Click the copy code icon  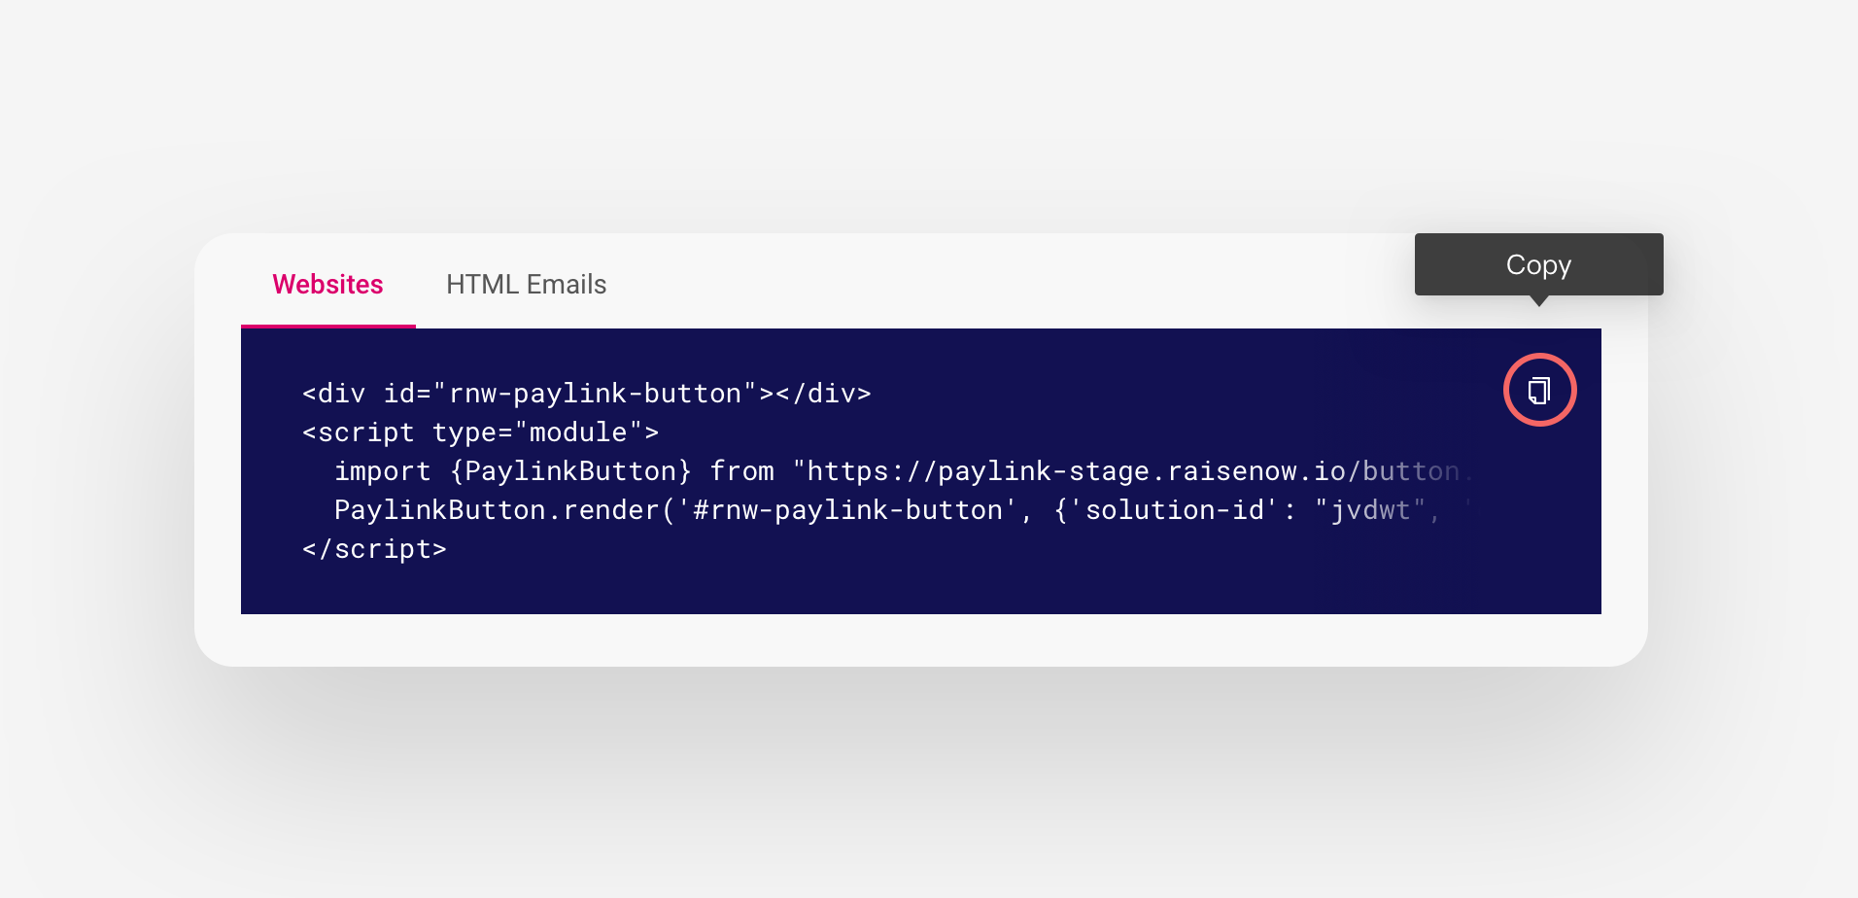coord(1539,391)
